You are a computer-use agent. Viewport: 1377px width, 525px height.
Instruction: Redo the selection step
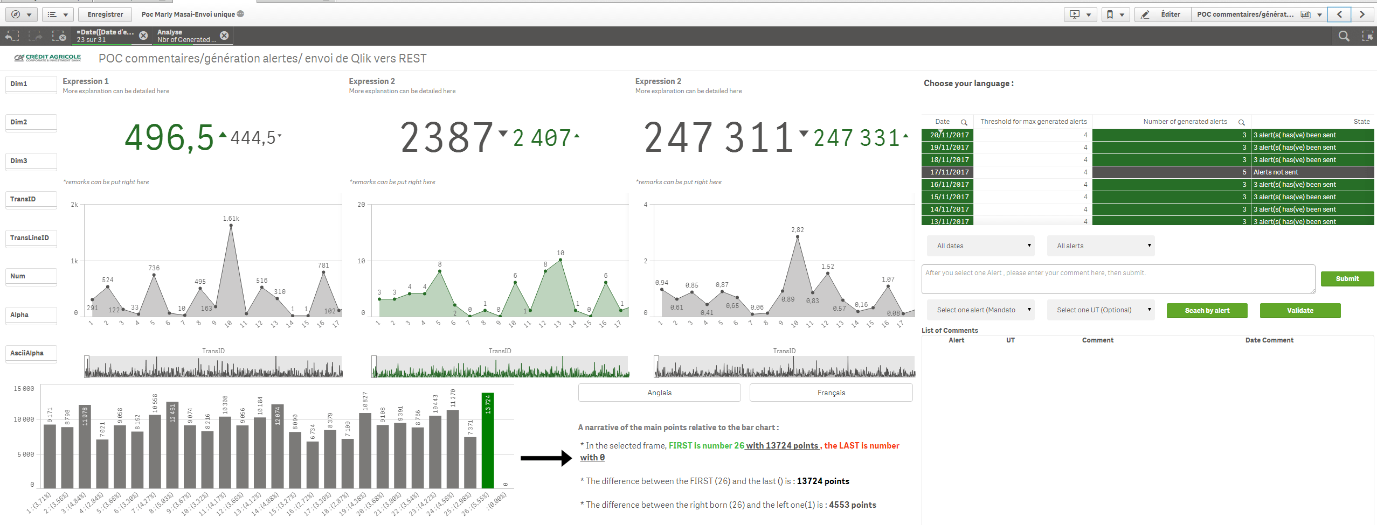35,36
